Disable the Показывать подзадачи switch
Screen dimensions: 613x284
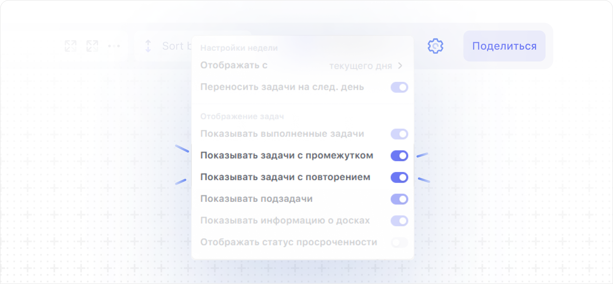399,199
